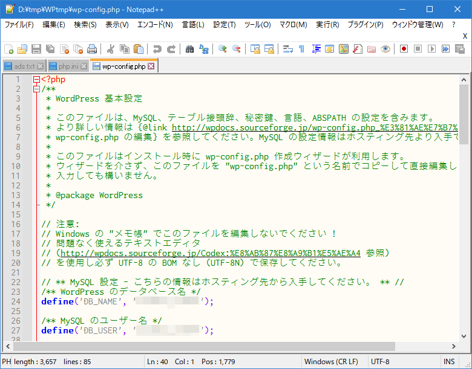This screenshot has width=472, height=369.
Task: Toggle the Document Map panel
Action: [x=344, y=49]
